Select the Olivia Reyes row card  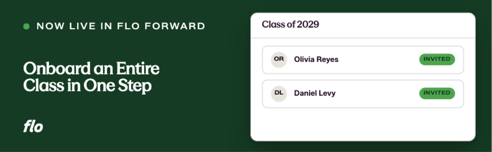(x=363, y=60)
